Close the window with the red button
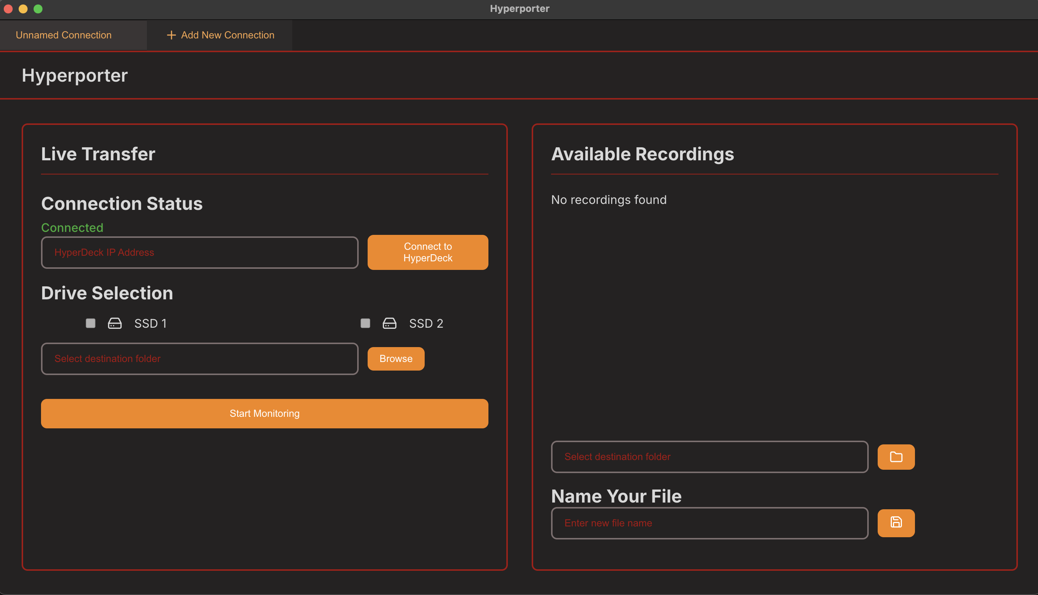 8,9
